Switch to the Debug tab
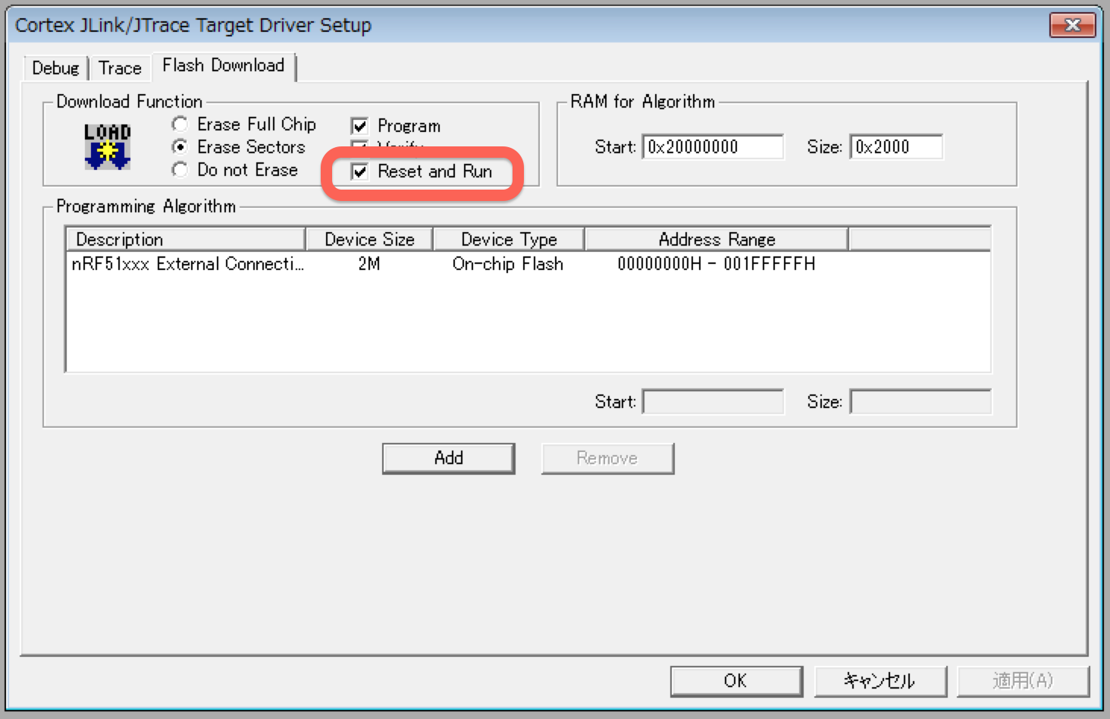The width and height of the screenshot is (1110, 719). [55, 68]
